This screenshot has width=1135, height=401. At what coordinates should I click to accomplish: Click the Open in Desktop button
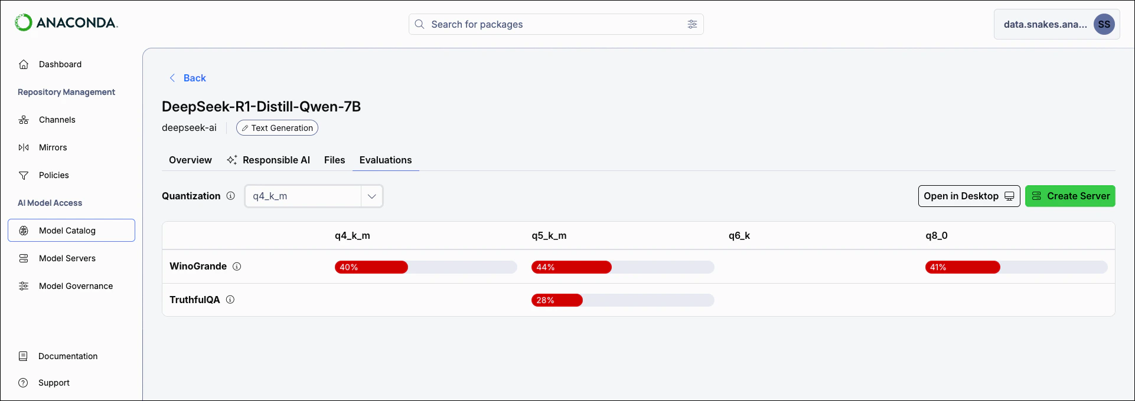point(969,196)
